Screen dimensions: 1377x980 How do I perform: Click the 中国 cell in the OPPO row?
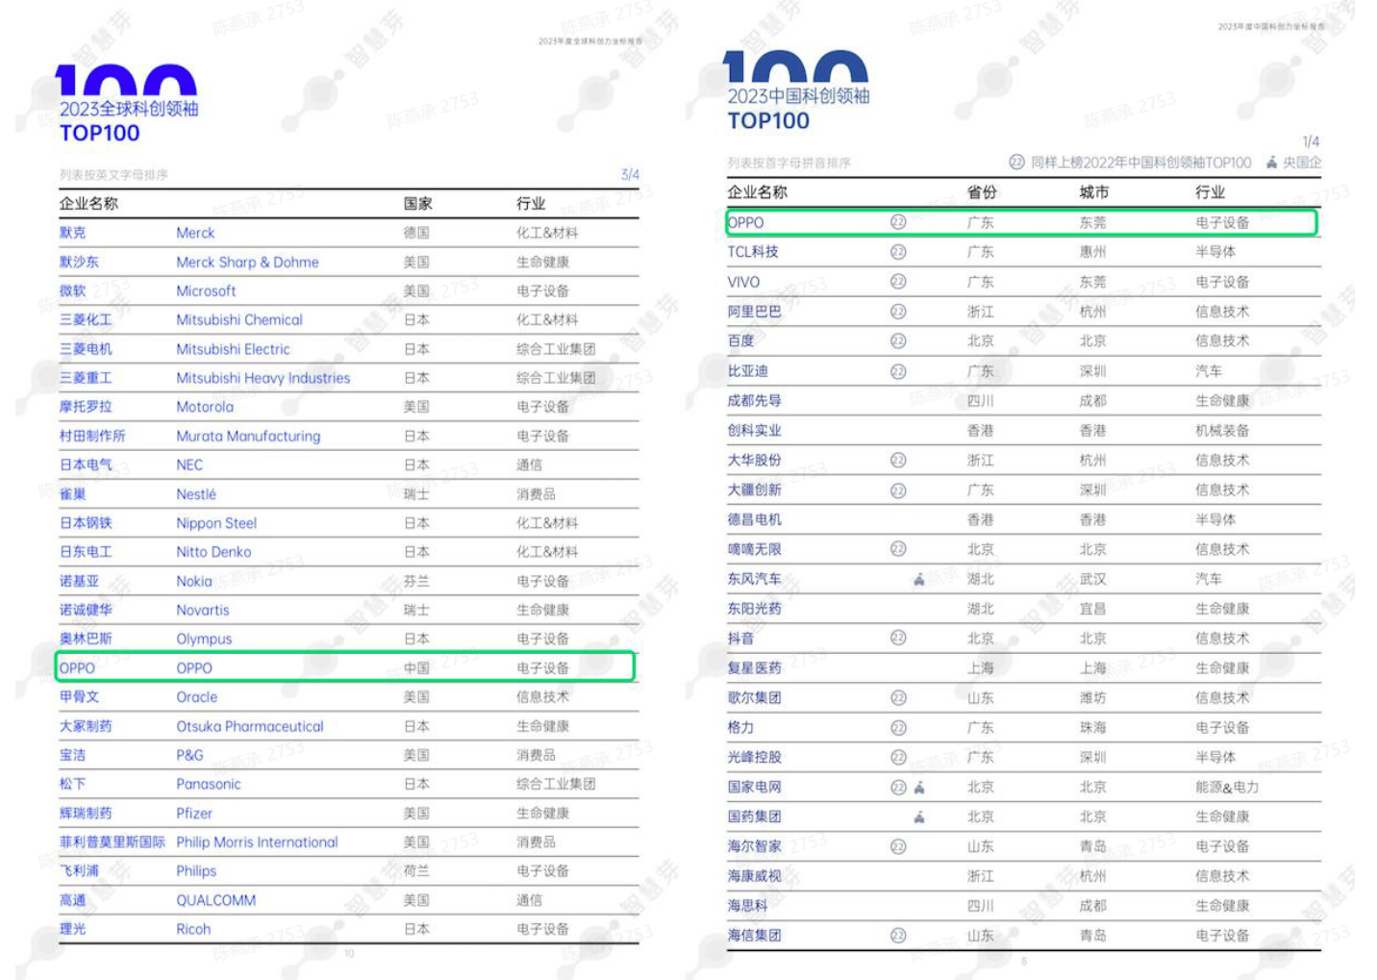pos(416,667)
